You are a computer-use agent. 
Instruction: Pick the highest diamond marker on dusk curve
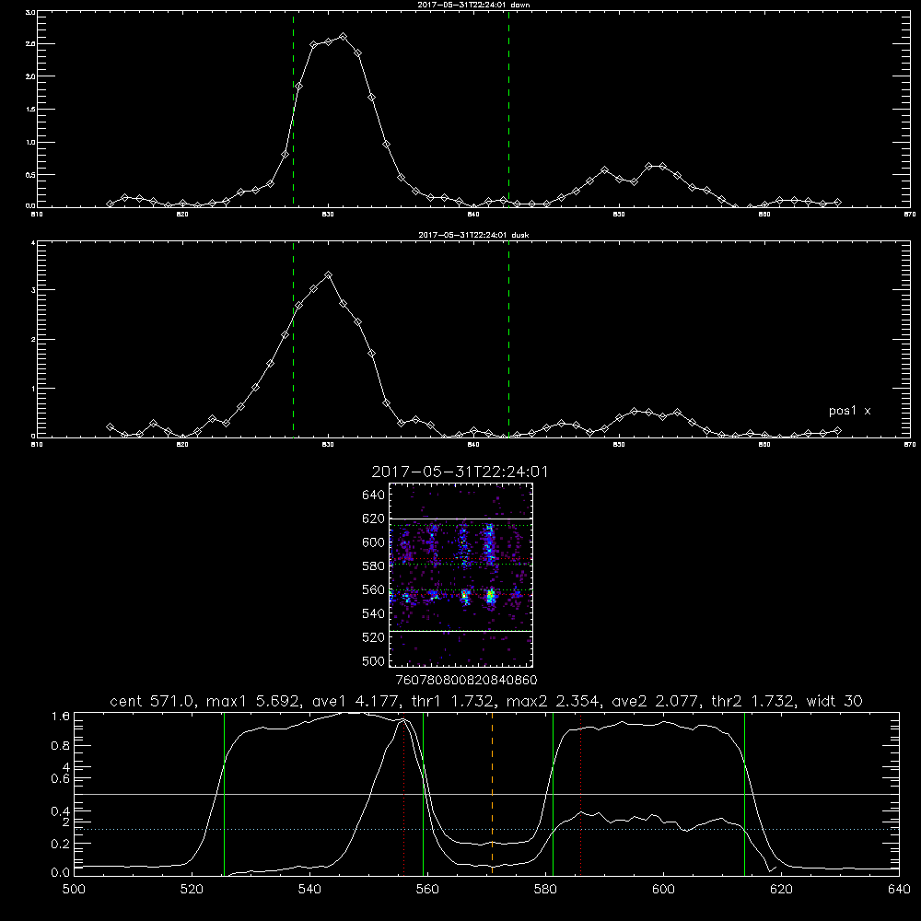click(x=329, y=274)
